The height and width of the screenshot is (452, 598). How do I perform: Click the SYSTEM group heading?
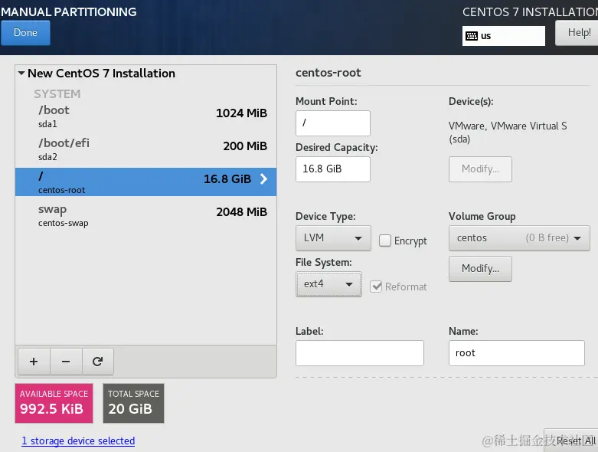(57, 93)
